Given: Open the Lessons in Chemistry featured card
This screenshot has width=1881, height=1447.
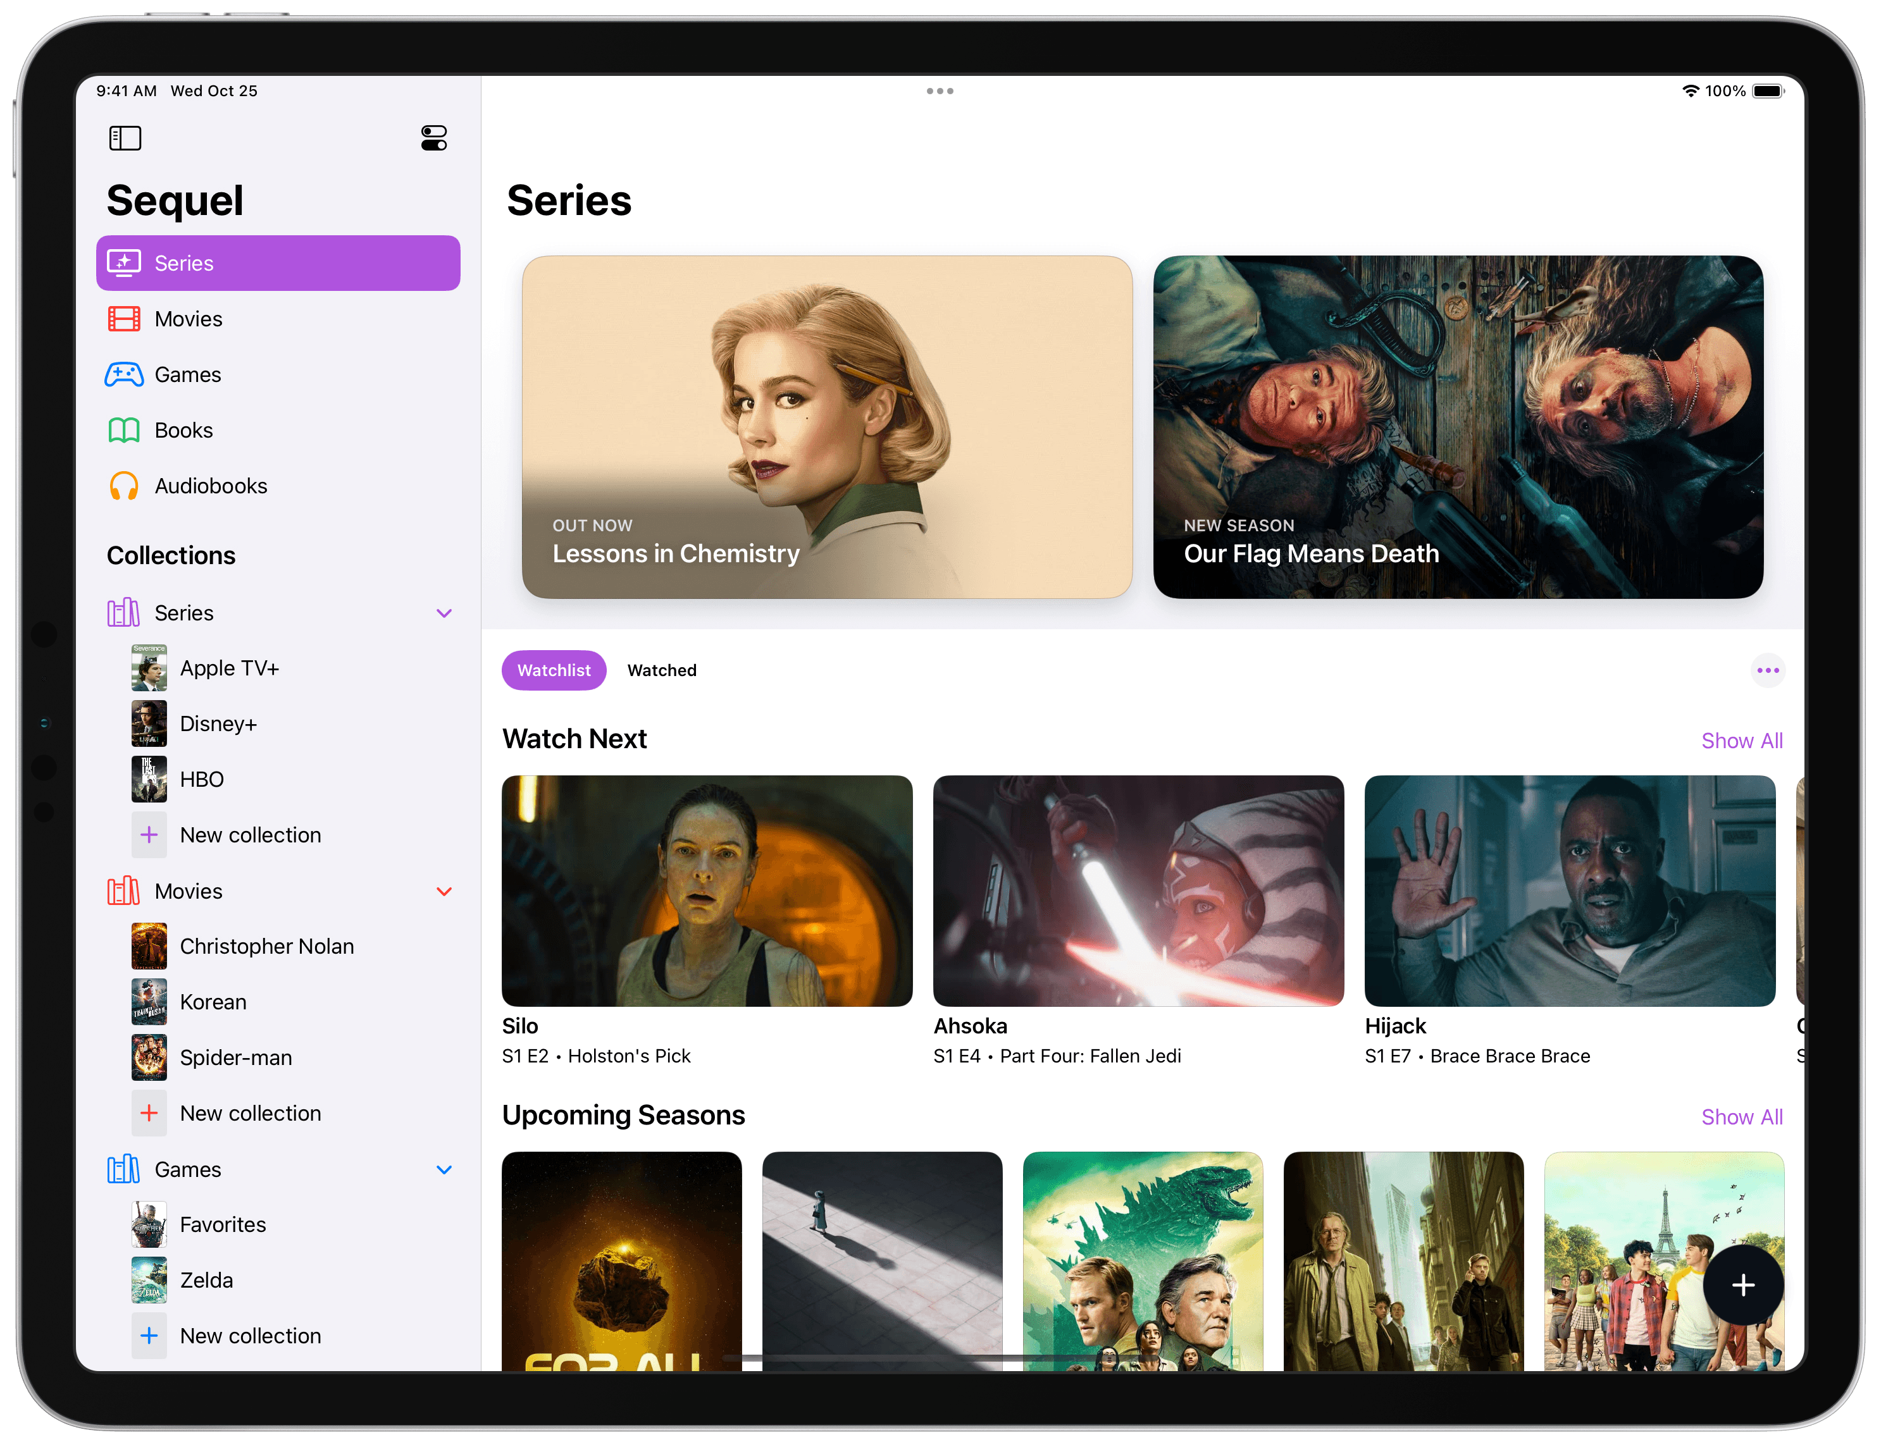Looking at the screenshot, I should click(827, 427).
